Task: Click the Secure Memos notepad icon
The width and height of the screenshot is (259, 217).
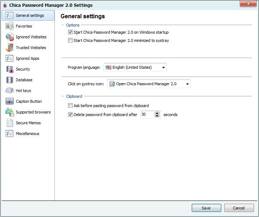Action: pos(9,123)
